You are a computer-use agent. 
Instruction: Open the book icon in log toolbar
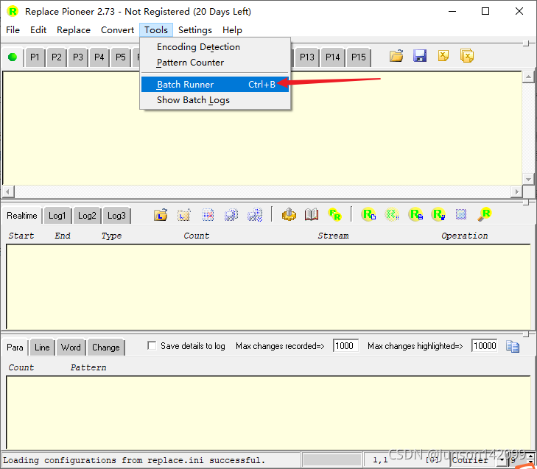tap(312, 215)
